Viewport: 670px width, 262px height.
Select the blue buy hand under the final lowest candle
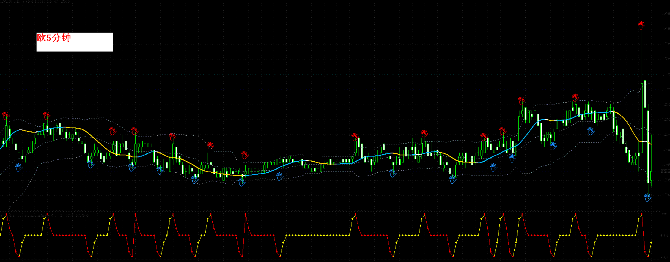click(648, 197)
